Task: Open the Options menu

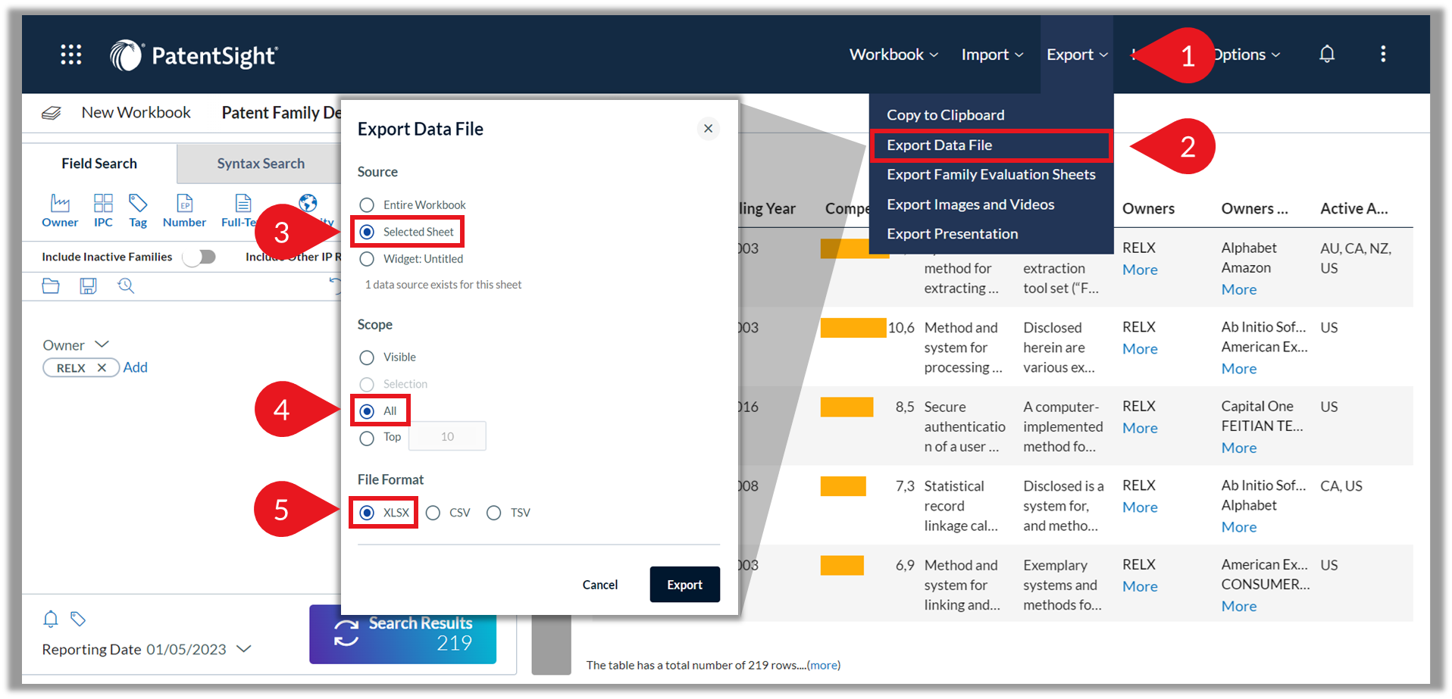Action: click(x=1247, y=55)
